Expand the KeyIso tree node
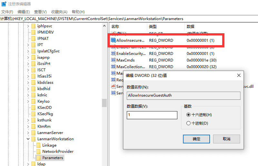258x166 pixels. tap(28, 101)
